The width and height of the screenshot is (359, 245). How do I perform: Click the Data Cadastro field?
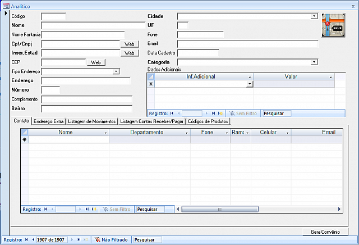(198, 53)
